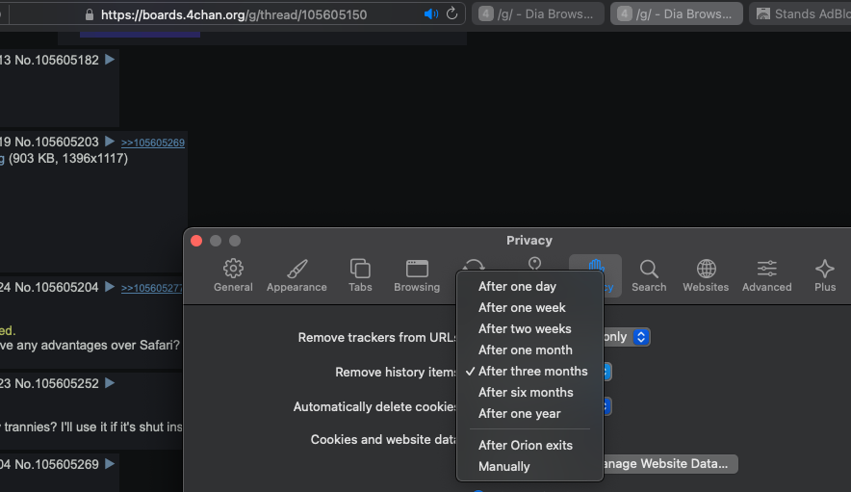The height and width of the screenshot is (492, 851).
Task: Open post menu arrow for No.105605203
Action: click(110, 142)
